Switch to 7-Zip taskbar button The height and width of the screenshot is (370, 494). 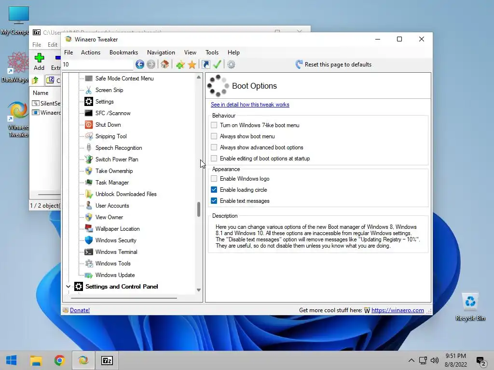point(107,360)
